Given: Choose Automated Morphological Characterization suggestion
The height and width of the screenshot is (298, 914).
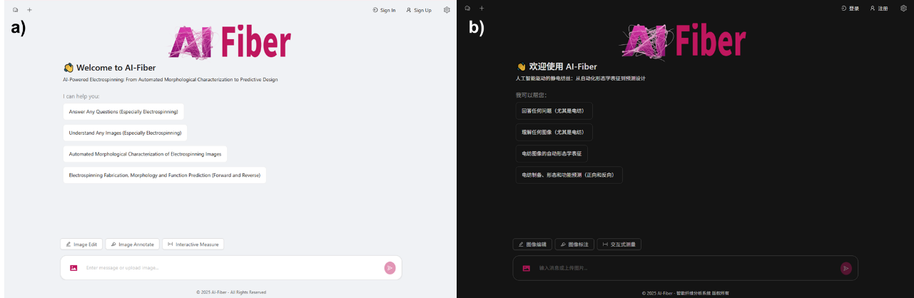Looking at the screenshot, I should click(146, 154).
